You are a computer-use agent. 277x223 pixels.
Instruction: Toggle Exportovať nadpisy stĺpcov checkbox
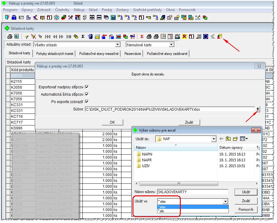click(x=87, y=87)
